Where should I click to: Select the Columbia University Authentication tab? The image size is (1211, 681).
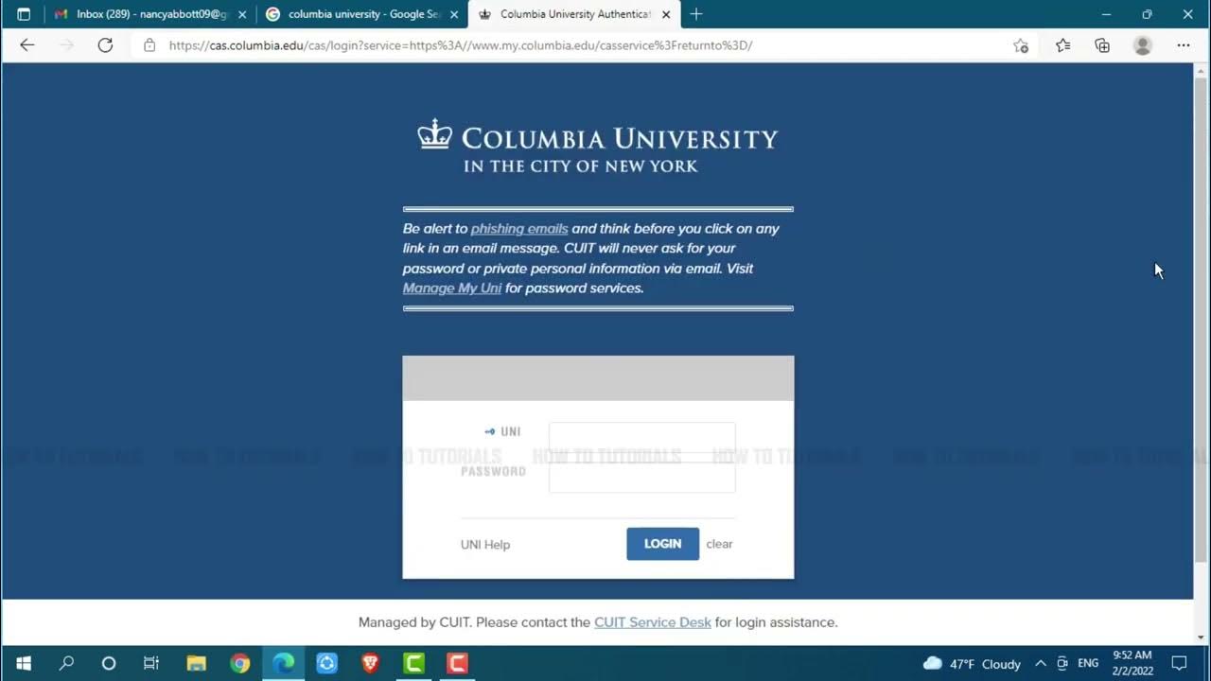574,14
